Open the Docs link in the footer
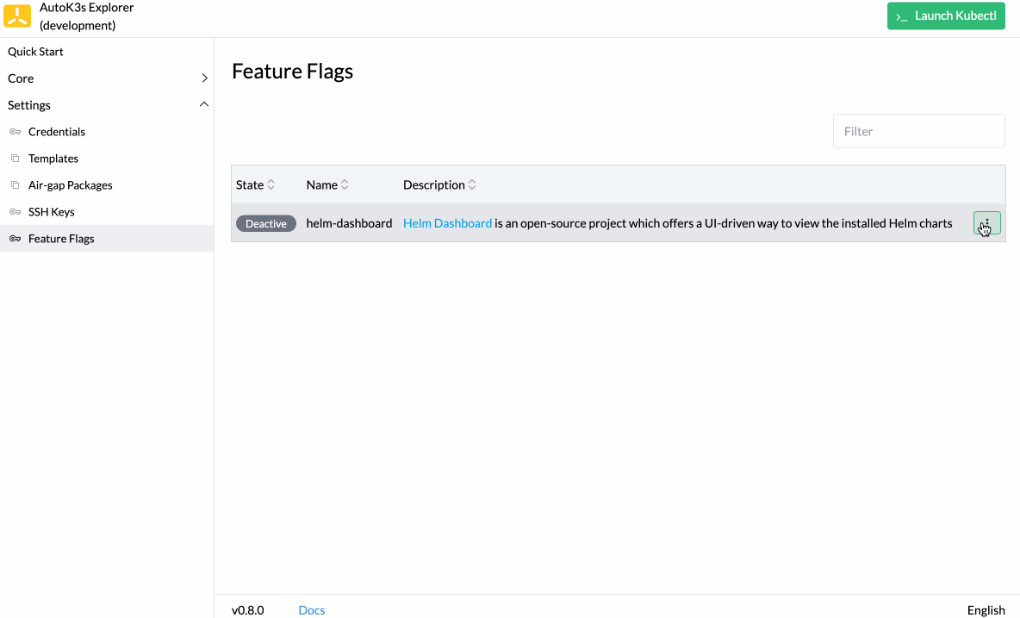This screenshot has width=1020, height=618. click(311, 609)
